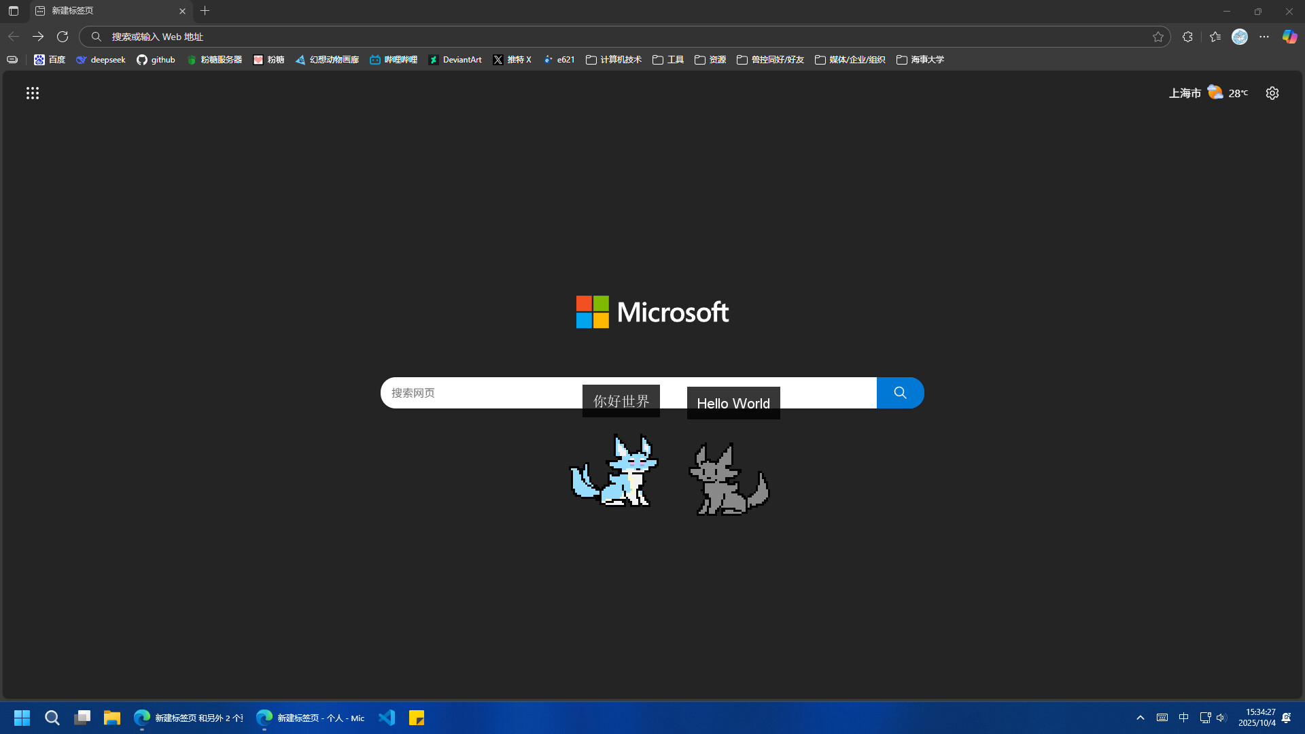This screenshot has width=1305, height=734.
Task: Expand the 海事大学 bookmarks folder
Action: click(x=920, y=60)
